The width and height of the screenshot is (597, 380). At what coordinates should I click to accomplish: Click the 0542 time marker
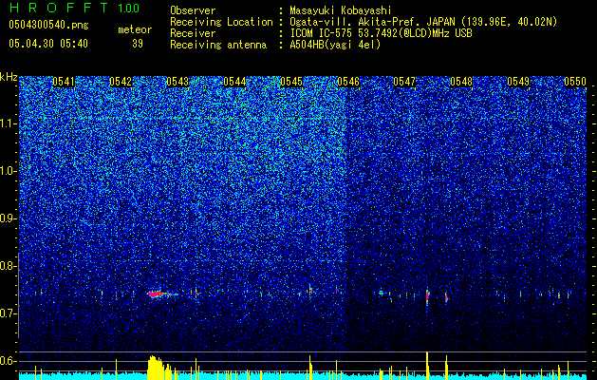point(121,82)
